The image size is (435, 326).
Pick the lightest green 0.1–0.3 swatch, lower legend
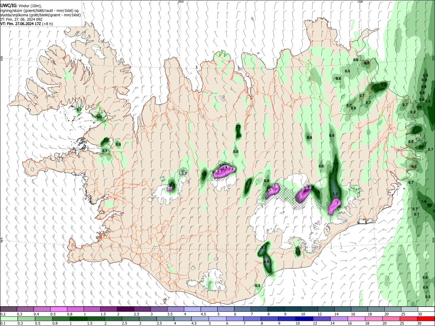click(x=8, y=319)
